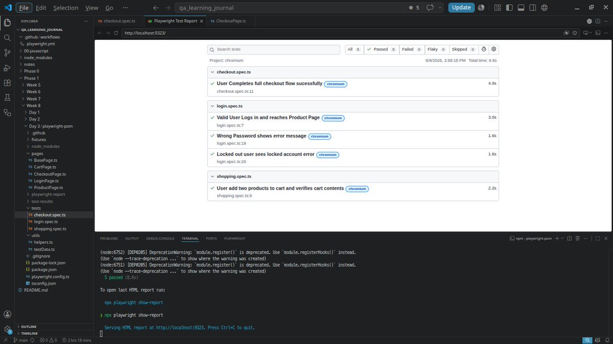The width and height of the screenshot is (613, 344).
Task: Create a new terminal with plus icon
Action: pos(557,238)
